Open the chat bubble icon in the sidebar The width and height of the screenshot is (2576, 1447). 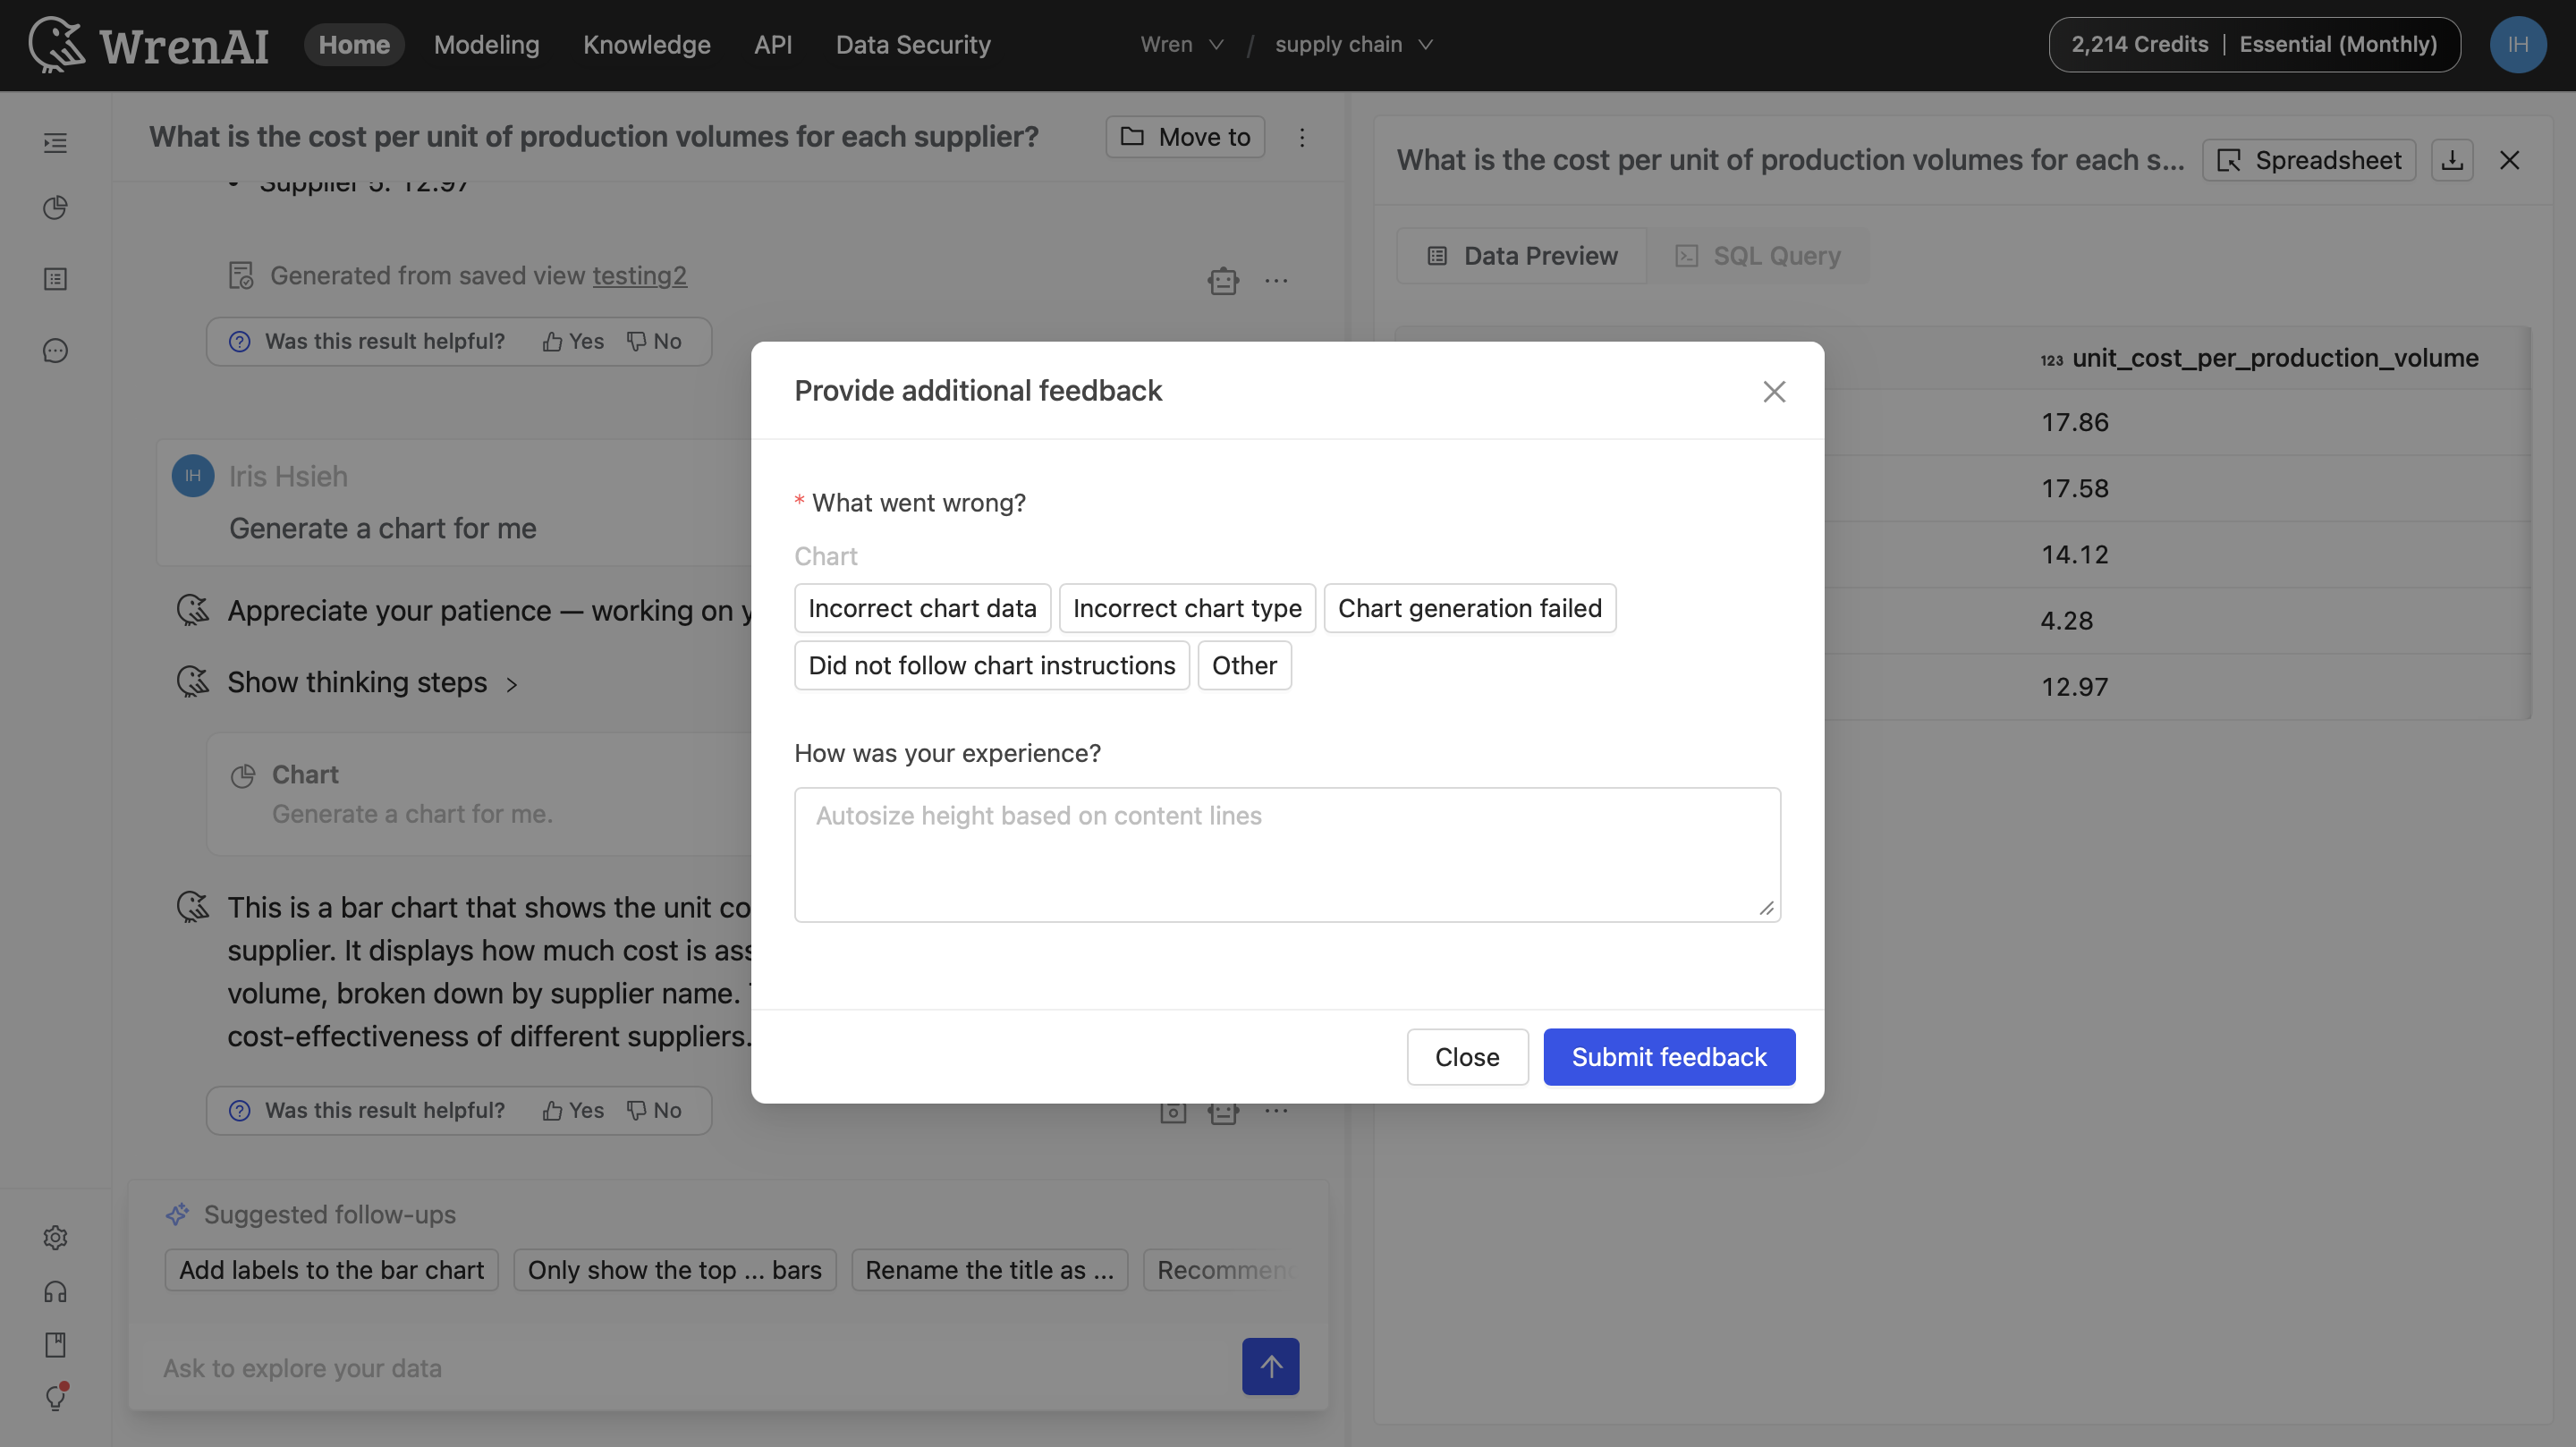click(55, 350)
